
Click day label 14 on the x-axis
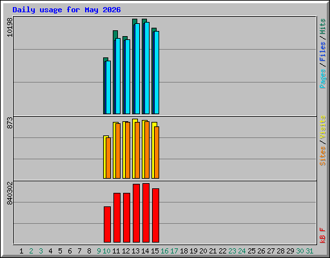point(145,251)
